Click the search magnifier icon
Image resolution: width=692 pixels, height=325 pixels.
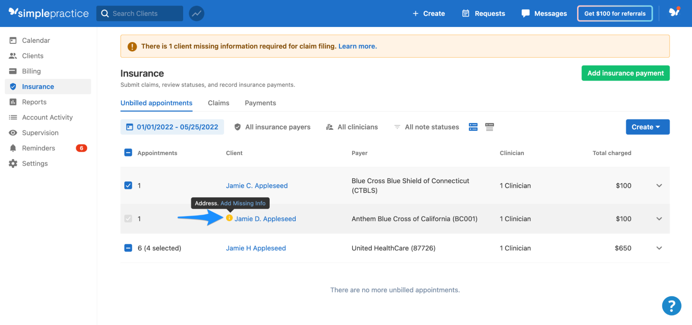[105, 13]
